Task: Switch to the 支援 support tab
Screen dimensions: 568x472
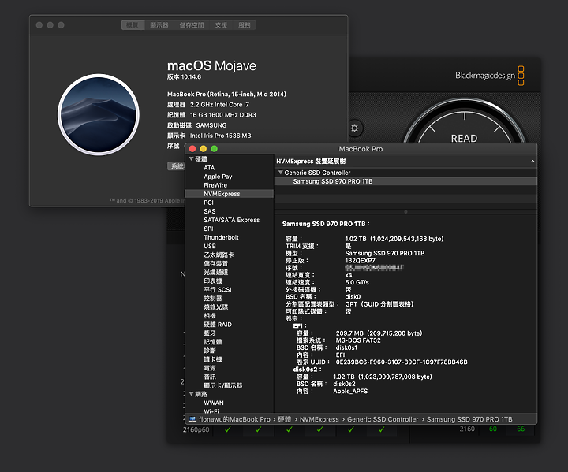Action: tap(221, 25)
